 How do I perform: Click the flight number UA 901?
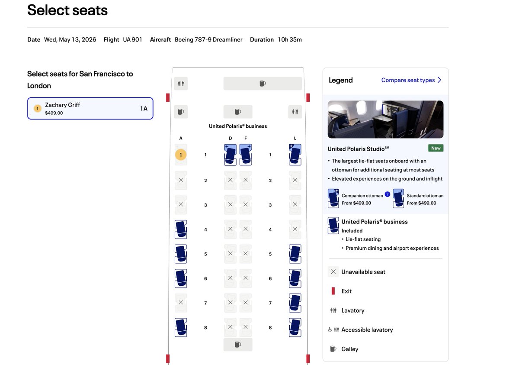pos(132,39)
